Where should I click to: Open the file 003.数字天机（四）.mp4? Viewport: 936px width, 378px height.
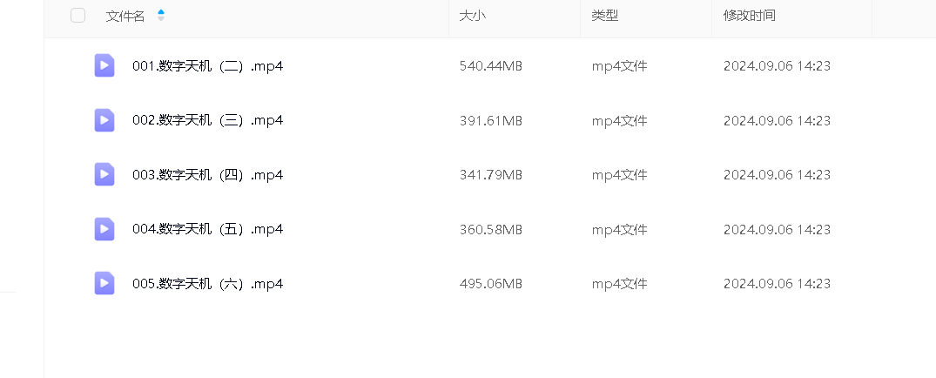pyautogui.click(x=207, y=174)
